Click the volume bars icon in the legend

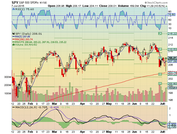point(13,44)
